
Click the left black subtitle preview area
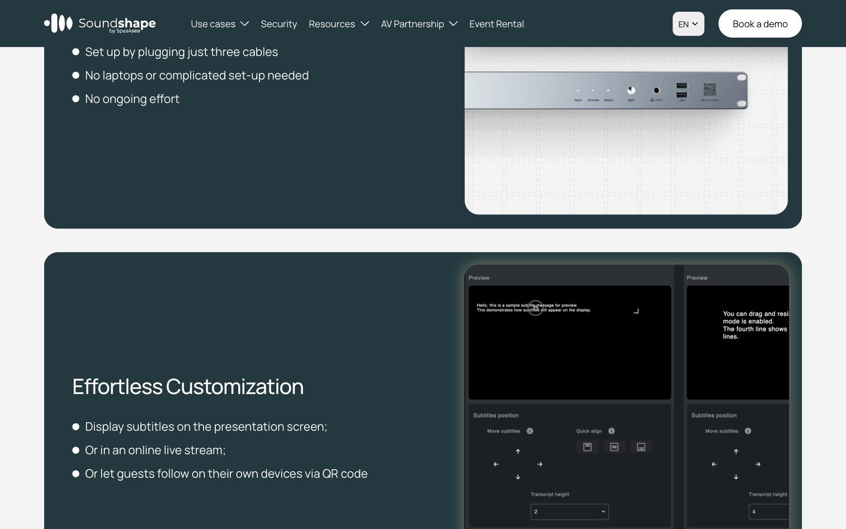pos(570,342)
